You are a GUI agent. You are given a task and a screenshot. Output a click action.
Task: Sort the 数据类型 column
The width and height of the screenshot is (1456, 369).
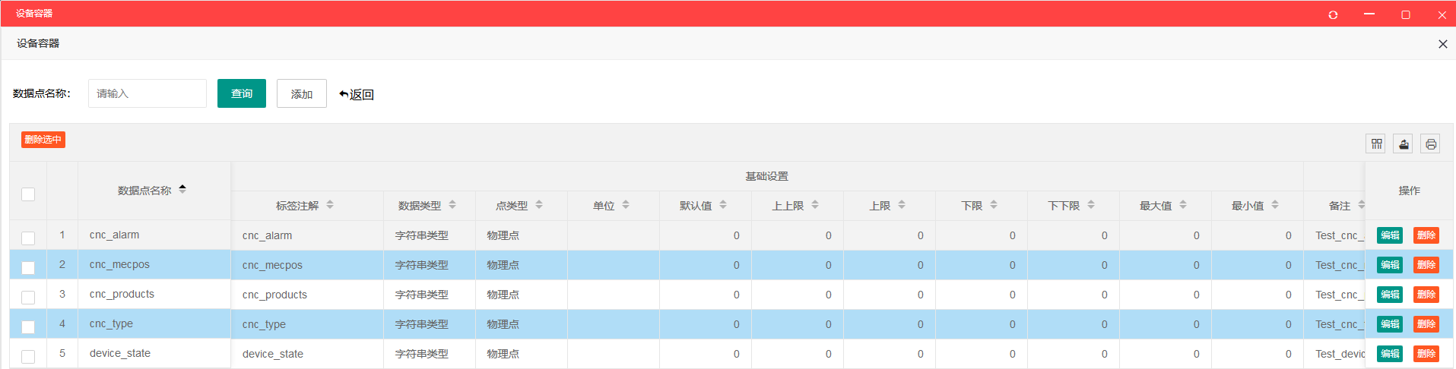(452, 205)
